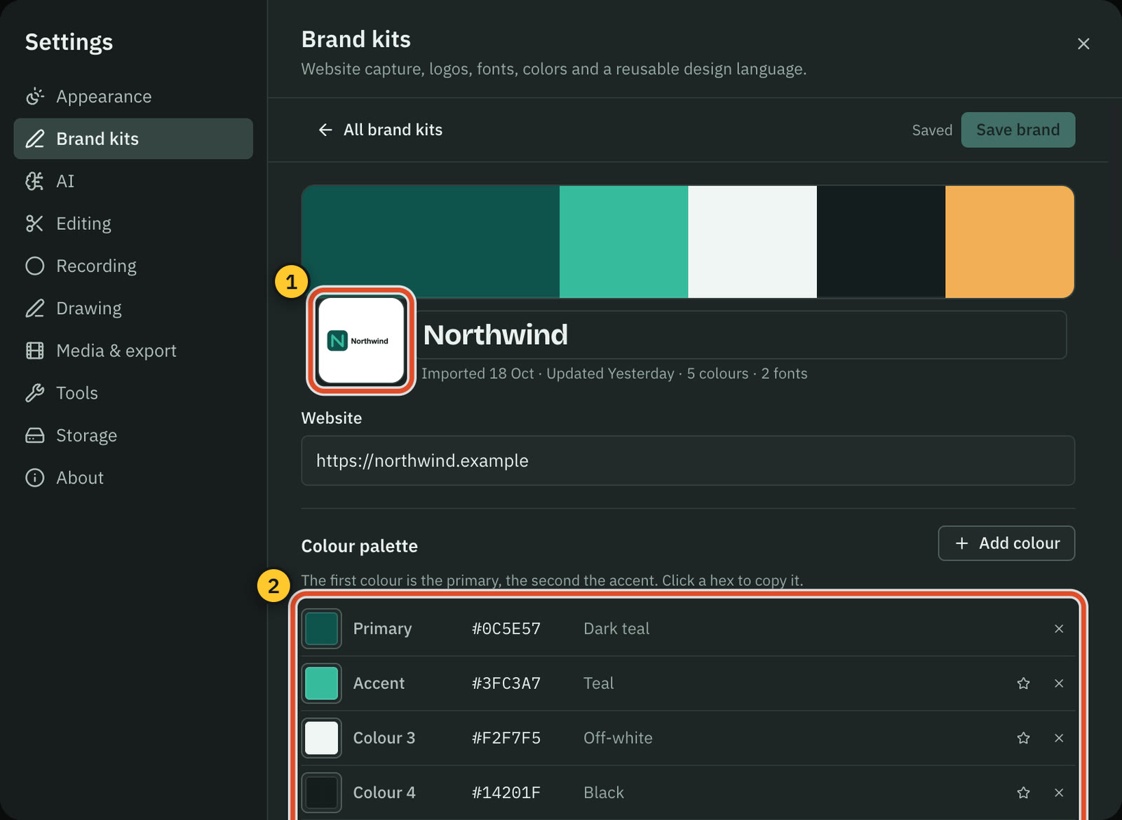
Task: Open the Colour 4 swatch
Action: coord(322,793)
